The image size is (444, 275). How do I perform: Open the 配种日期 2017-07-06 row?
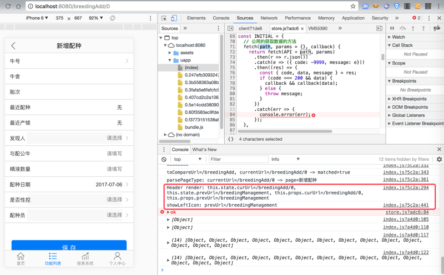(69, 185)
